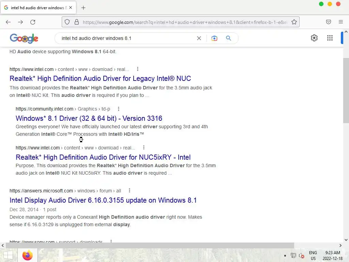Open the network tray icon
349x262 pixels.
click(x=293, y=256)
